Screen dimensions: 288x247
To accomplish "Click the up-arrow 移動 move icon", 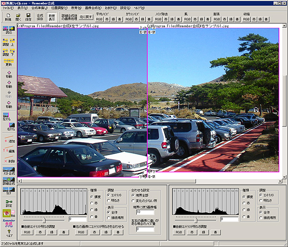I will pyautogui.click(x=9, y=74).
